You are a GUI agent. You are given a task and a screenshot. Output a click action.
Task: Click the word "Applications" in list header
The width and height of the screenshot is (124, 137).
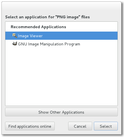point(54,27)
